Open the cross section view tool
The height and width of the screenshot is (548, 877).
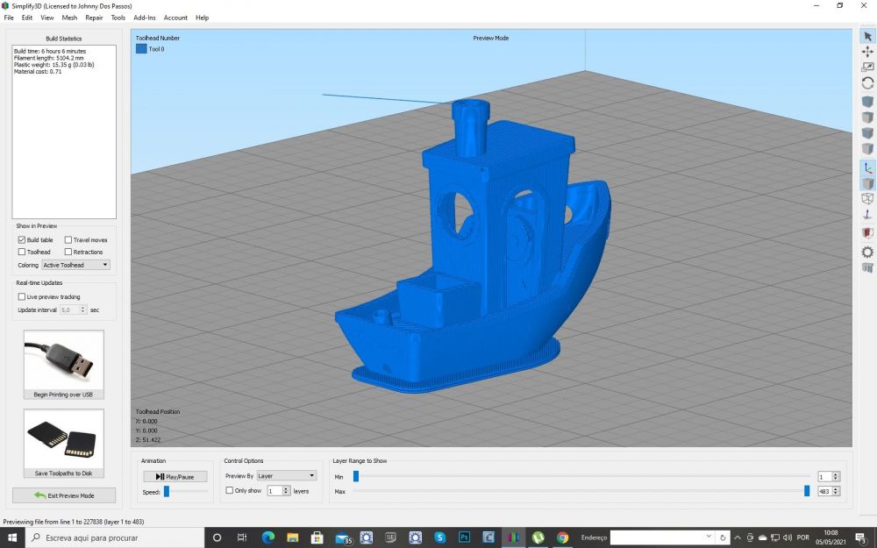tap(867, 233)
